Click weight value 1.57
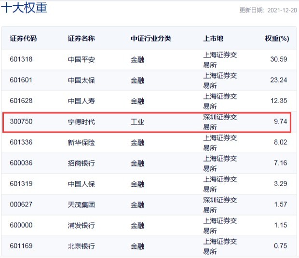The width and height of the screenshot is (299, 258). [x=281, y=205]
